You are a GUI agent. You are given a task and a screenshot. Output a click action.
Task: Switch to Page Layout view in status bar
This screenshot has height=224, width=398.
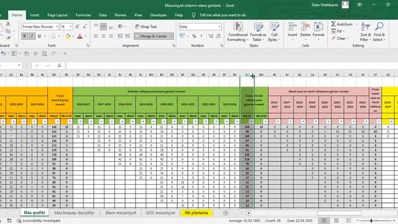click(x=336, y=221)
